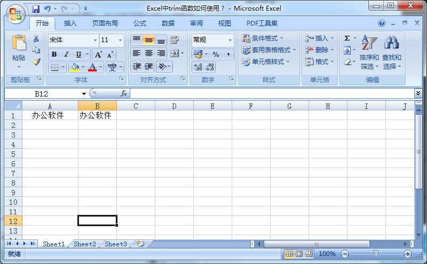Viewport: 427px width, 264px height.
Task: Increase font size with large A icon
Action: tap(98, 54)
